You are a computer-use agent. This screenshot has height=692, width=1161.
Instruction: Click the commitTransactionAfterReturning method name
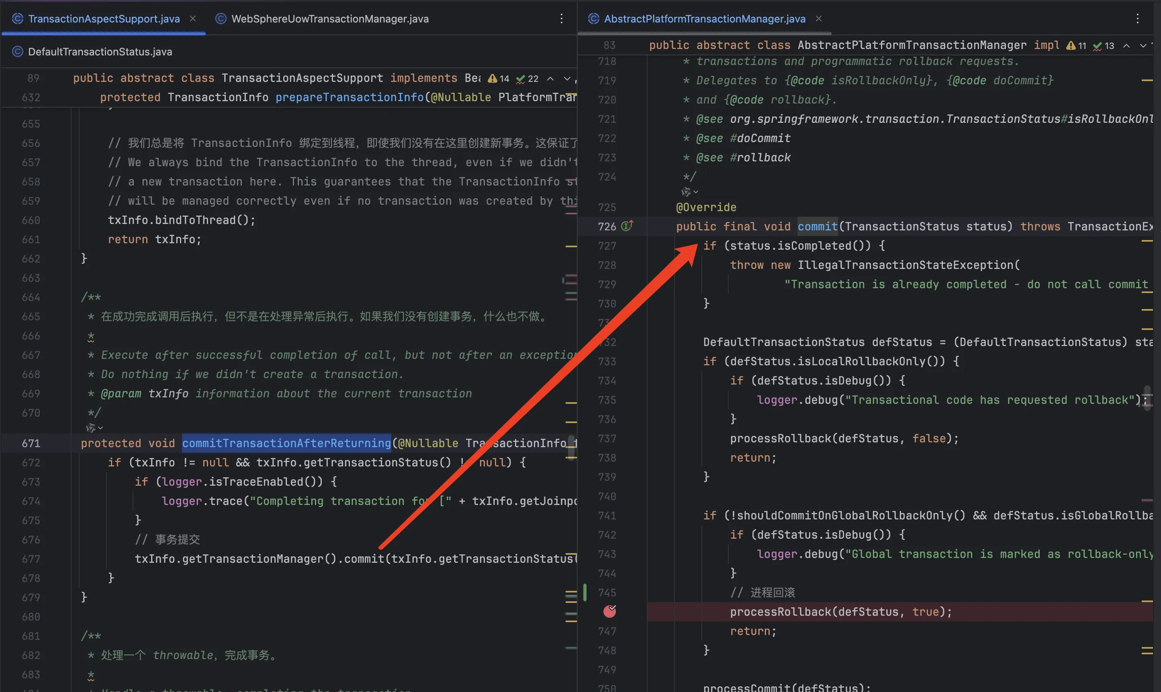tap(286, 443)
